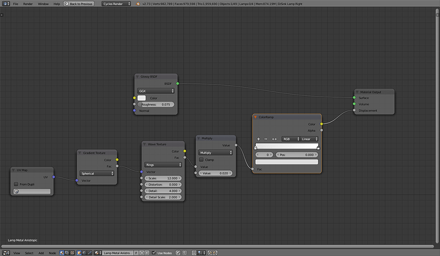Open ColorRamp RGB color mode dropdown
Screen dimensions: 440x256
click(291, 139)
